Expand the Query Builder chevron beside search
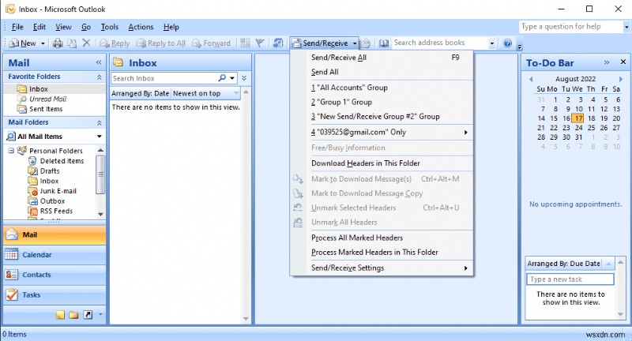The image size is (632, 341). tap(244, 78)
